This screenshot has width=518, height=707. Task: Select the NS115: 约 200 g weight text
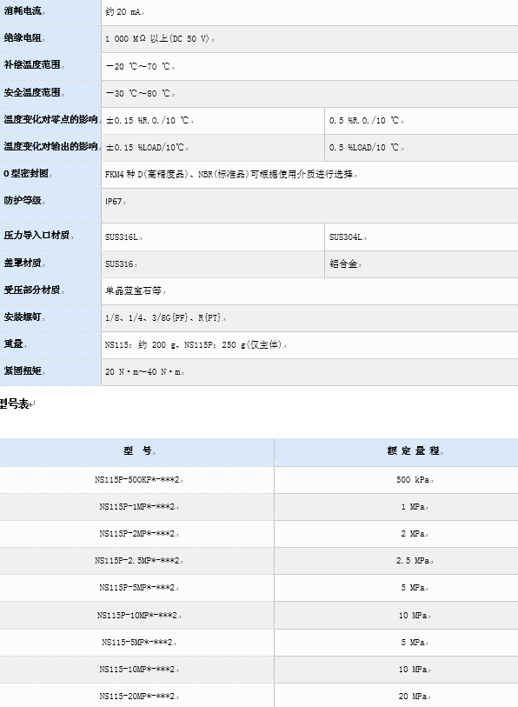[x=141, y=345]
